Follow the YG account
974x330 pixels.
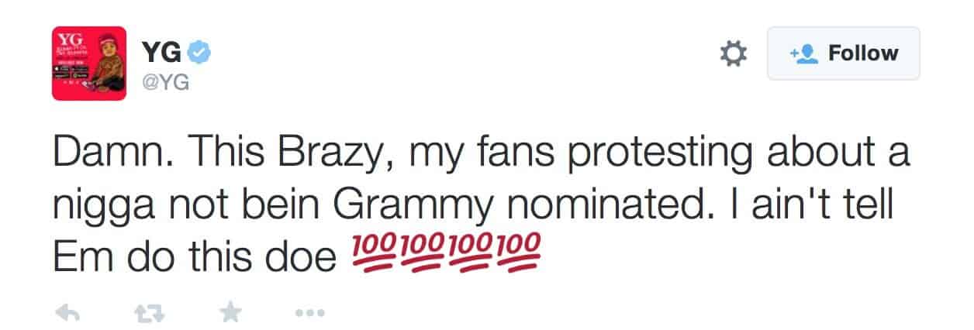843,53
